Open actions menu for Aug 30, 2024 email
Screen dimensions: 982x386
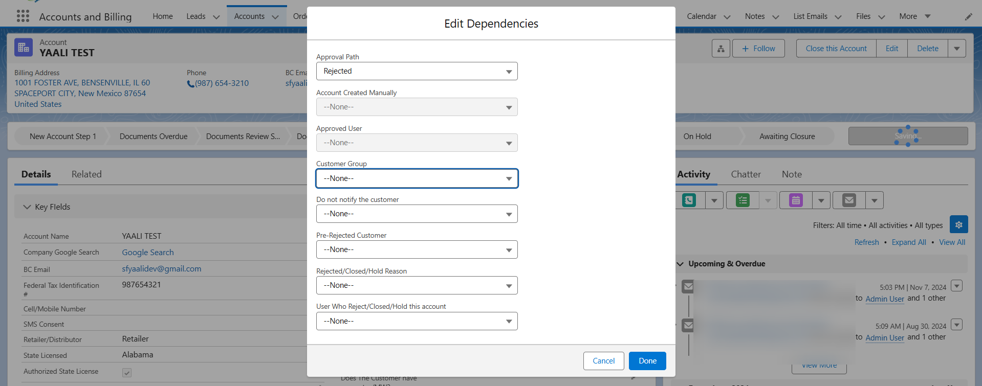[956, 325]
